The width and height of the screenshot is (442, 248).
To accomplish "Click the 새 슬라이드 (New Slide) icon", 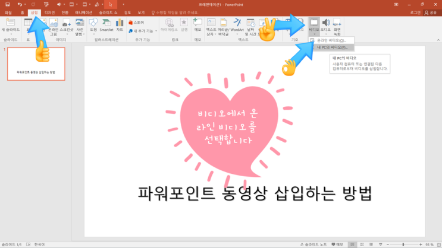I will pos(11,23).
